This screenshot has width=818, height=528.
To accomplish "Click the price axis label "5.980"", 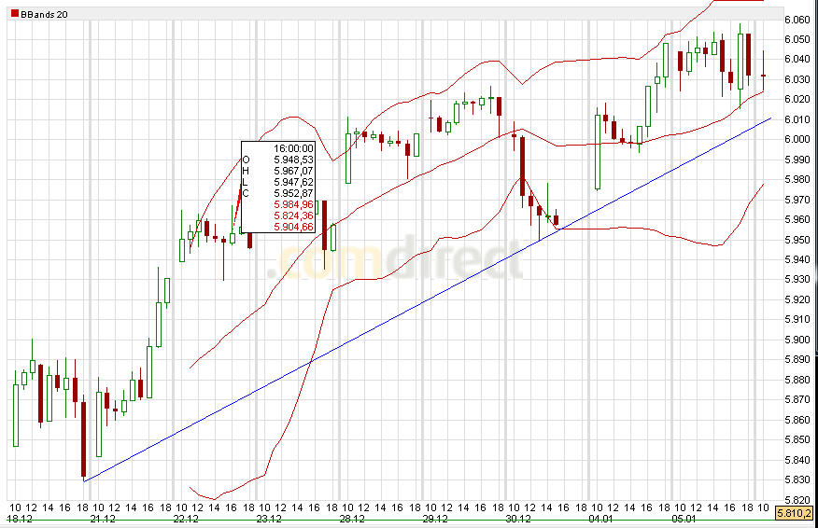I will (797, 180).
